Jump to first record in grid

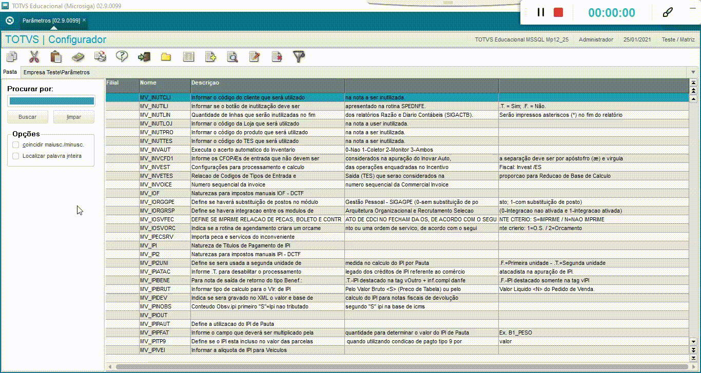pos(694,82)
